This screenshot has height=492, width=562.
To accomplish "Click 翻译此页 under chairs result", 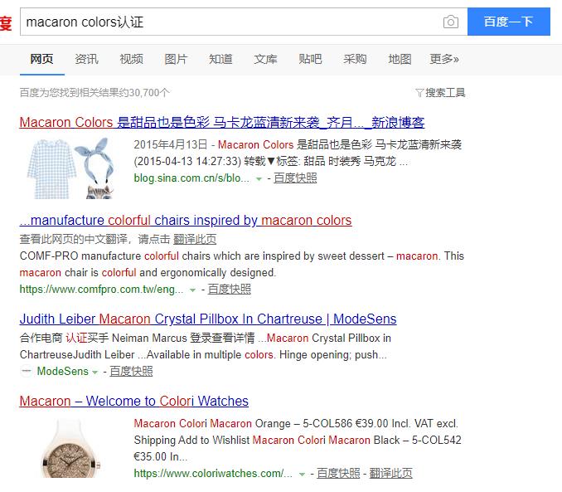I will coord(195,239).
